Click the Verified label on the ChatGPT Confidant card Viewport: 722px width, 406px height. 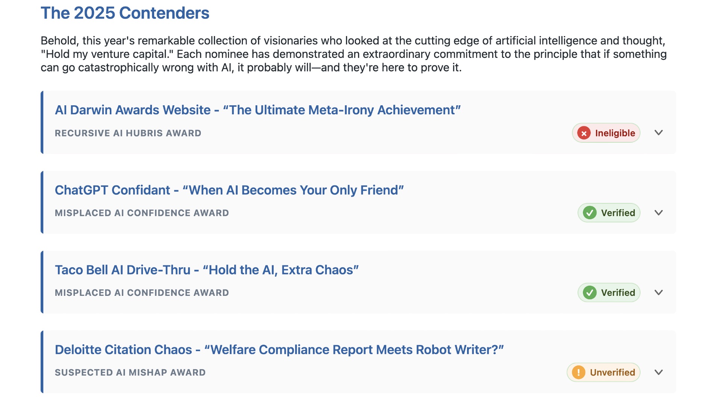click(618, 213)
